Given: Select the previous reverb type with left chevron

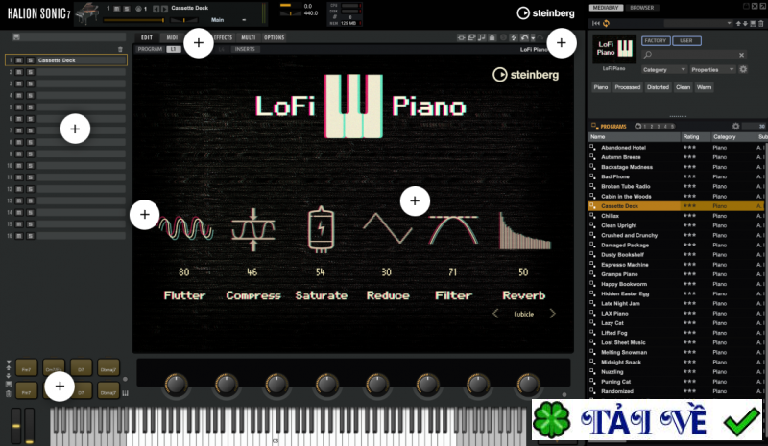Looking at the screenshot, I should 495,314.
